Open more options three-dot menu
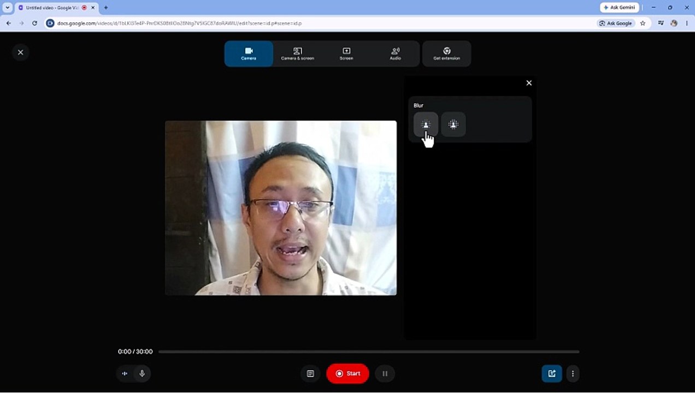The height and width of the screenshot is (393, 695). [573, 373]
